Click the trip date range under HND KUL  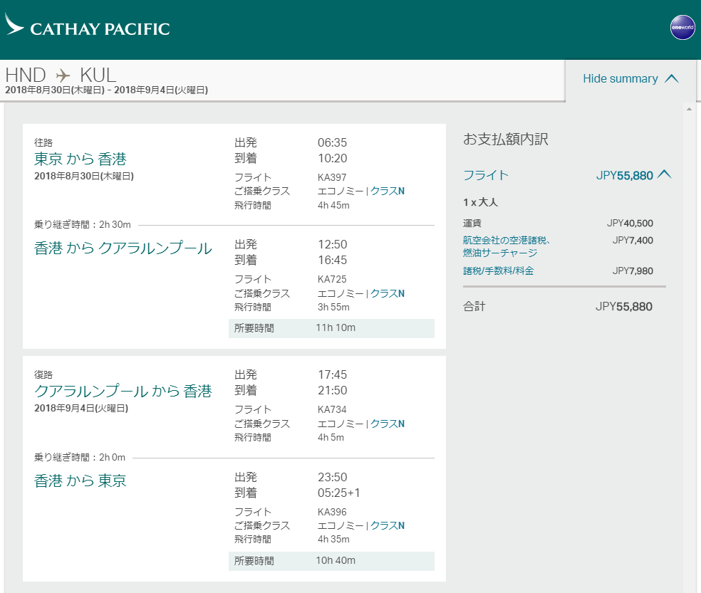click(106, 90)
